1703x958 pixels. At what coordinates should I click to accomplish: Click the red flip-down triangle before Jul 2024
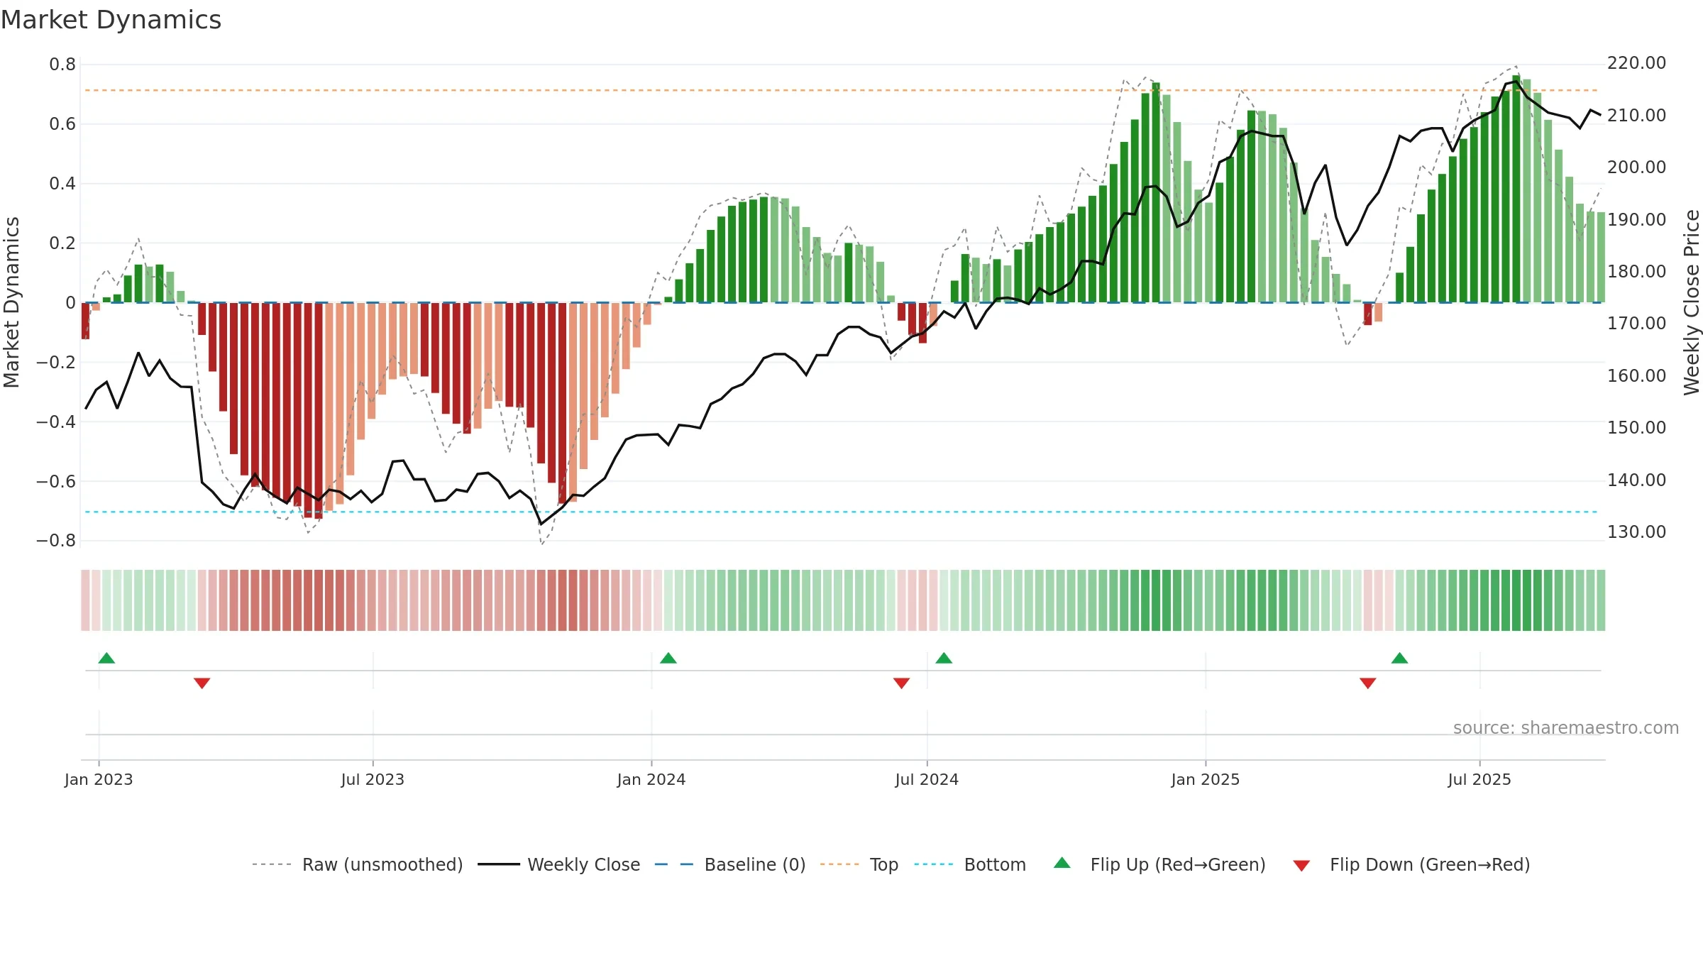902,683
